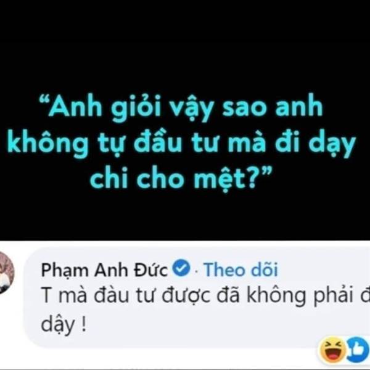Image resolution: width=370 pixels, height=370 pixels.
Task: Click the comment word "dậy !"
Action: 64,325
